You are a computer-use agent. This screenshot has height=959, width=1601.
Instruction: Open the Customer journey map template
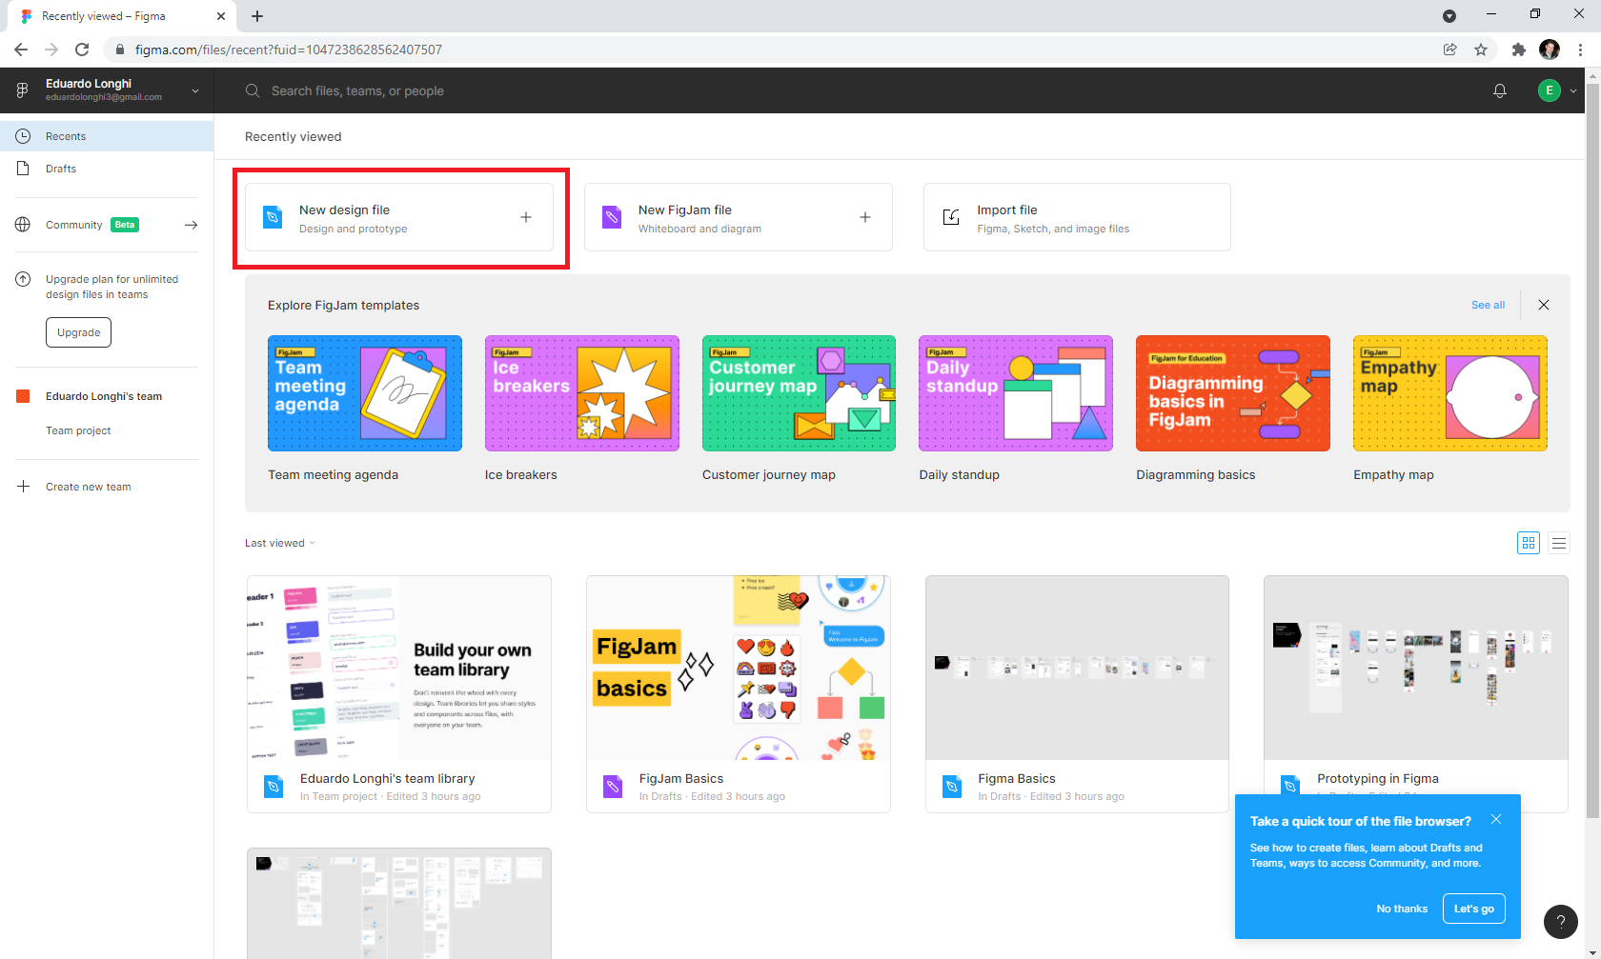[799, 393]
